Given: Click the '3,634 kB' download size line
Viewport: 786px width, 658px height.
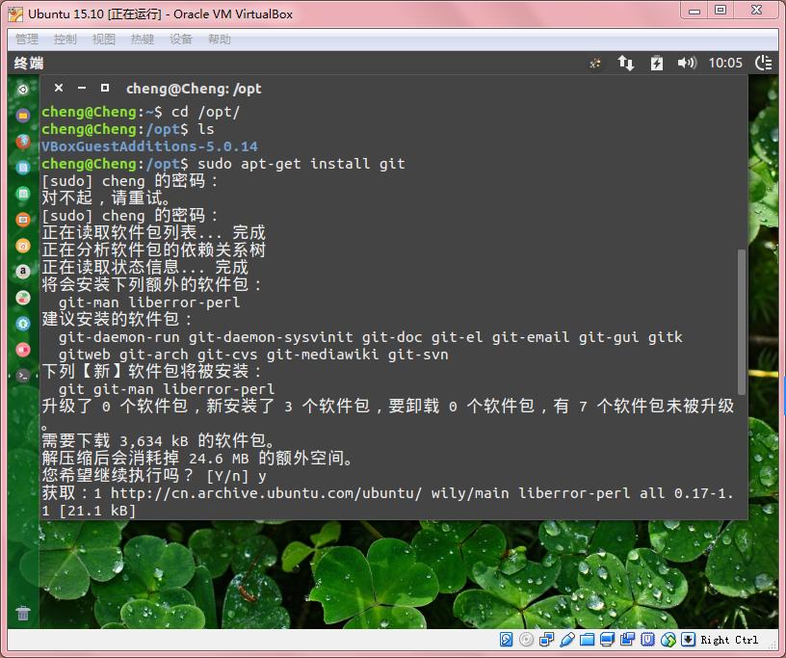Looking at the screenshot, I should [158, 441].
